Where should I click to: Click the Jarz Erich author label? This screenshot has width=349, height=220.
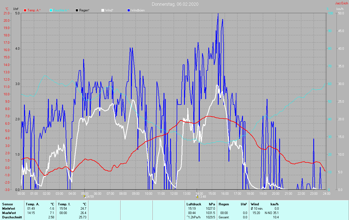click(x=342, y=3)
